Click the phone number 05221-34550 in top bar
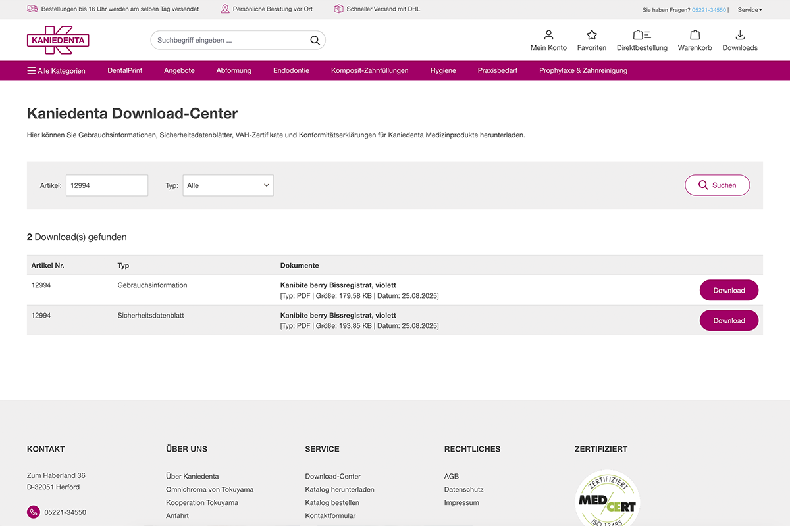 709,10
